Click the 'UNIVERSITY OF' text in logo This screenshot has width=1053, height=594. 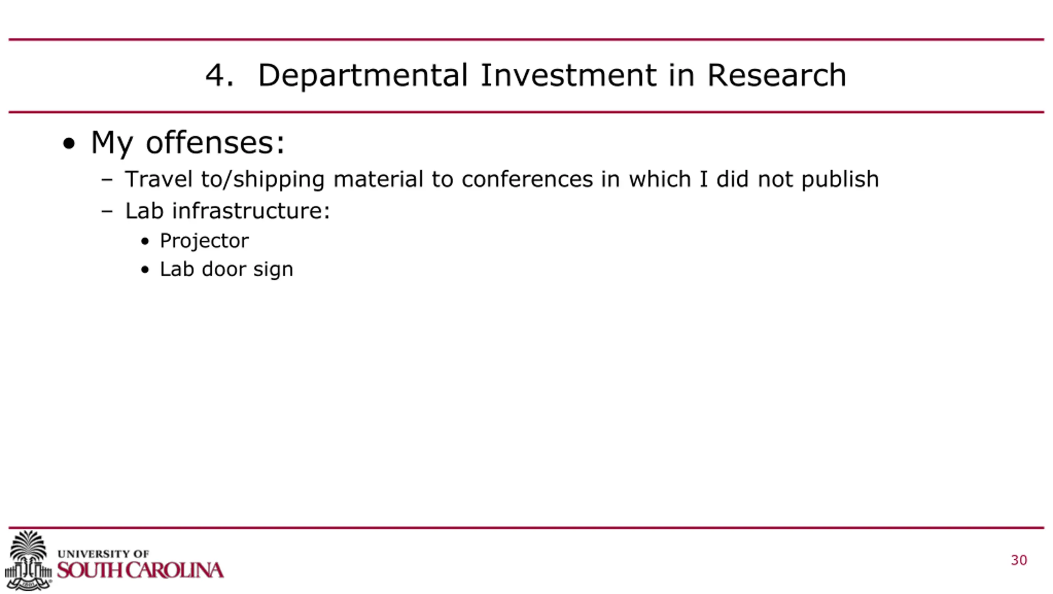click(x=103, y=554)
